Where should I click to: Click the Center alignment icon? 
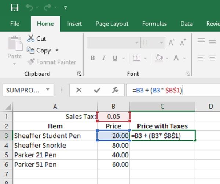[x=212, y=58]
